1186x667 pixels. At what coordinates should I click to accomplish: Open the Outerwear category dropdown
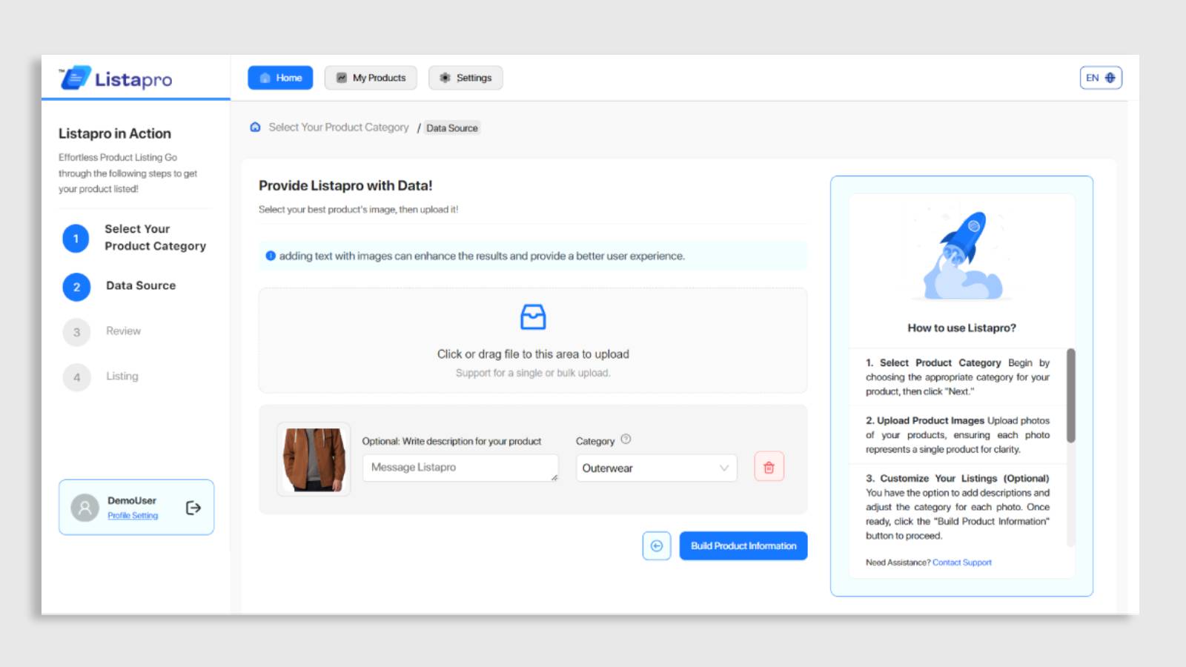coord(655,468)
